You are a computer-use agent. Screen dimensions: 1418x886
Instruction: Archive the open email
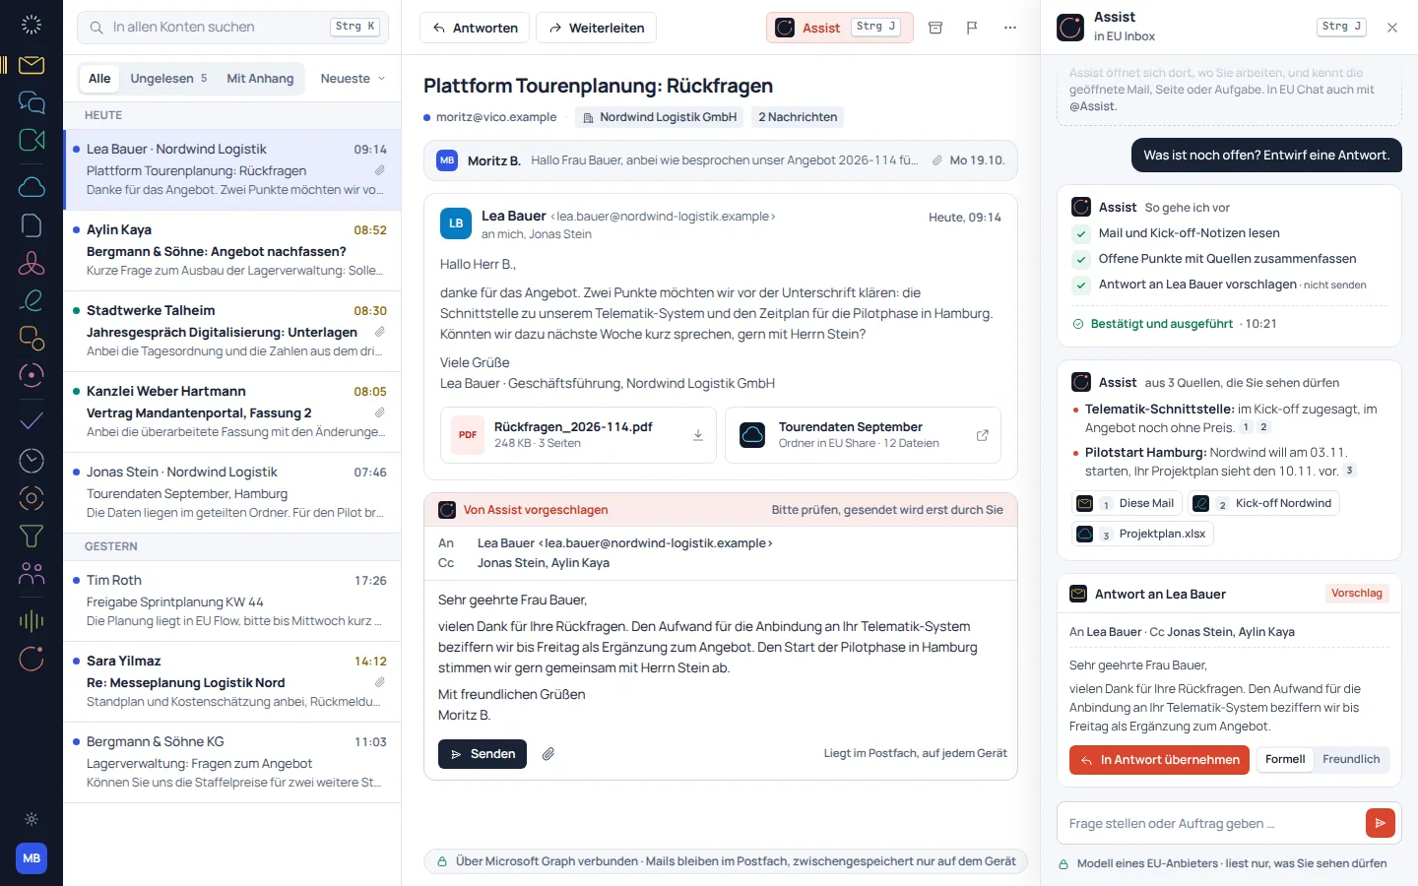935,28
